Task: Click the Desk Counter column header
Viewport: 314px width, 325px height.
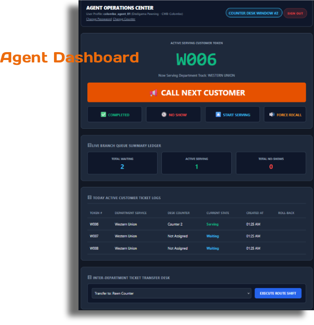Action: [179, 213]
